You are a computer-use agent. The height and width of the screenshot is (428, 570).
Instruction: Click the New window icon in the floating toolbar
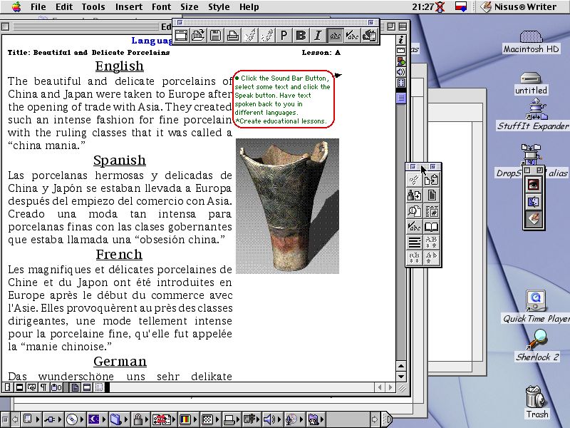[x=181, y=35]
